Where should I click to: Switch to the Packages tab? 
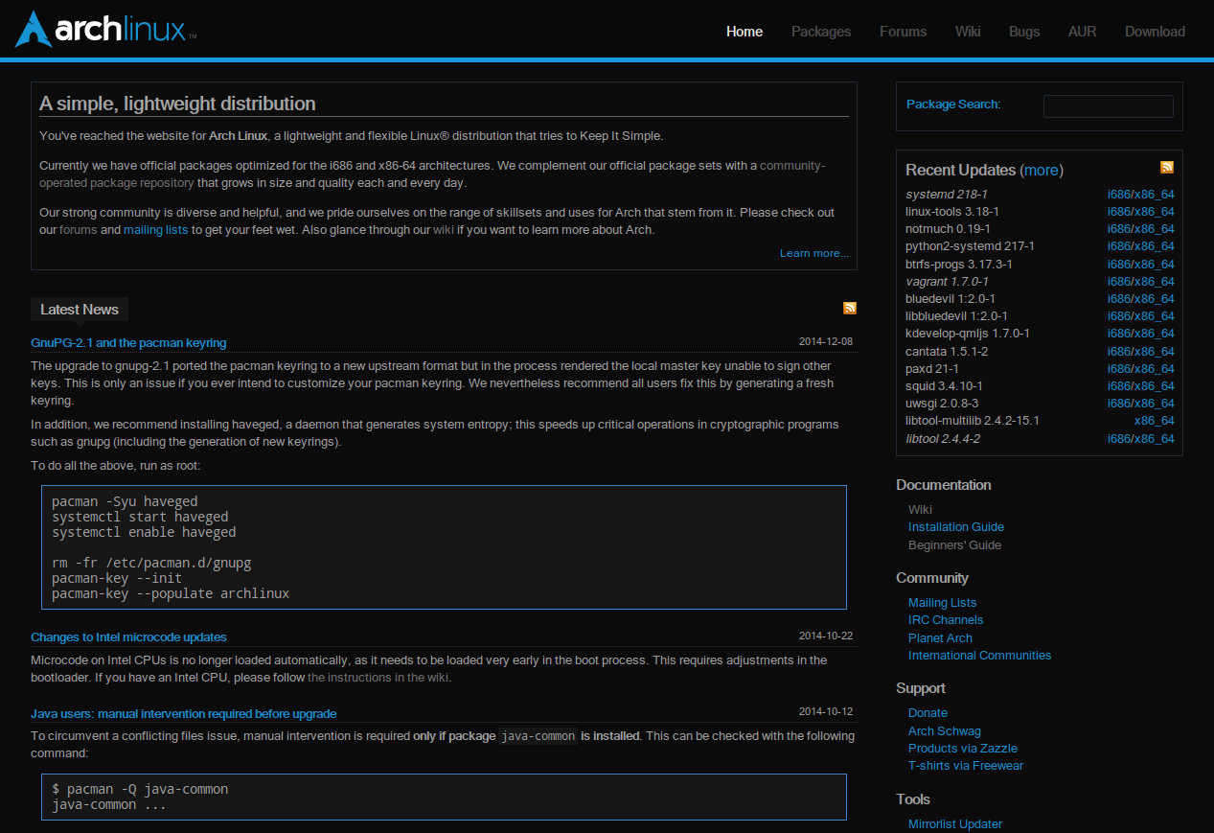coord(820,31)
